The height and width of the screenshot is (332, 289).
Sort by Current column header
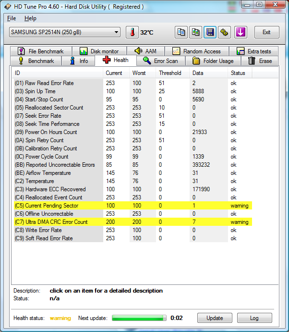click(x=116, y=73)
